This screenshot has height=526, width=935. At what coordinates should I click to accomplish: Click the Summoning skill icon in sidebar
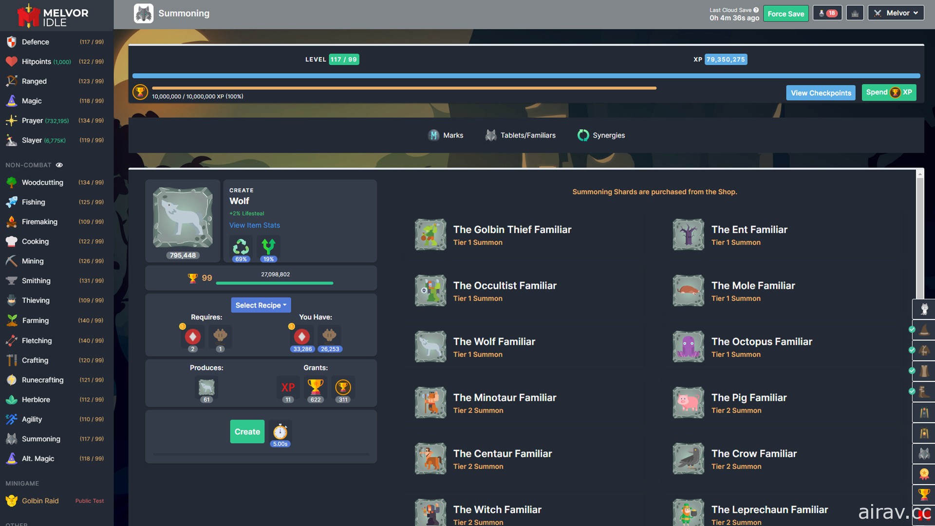[x=11, y=439]
